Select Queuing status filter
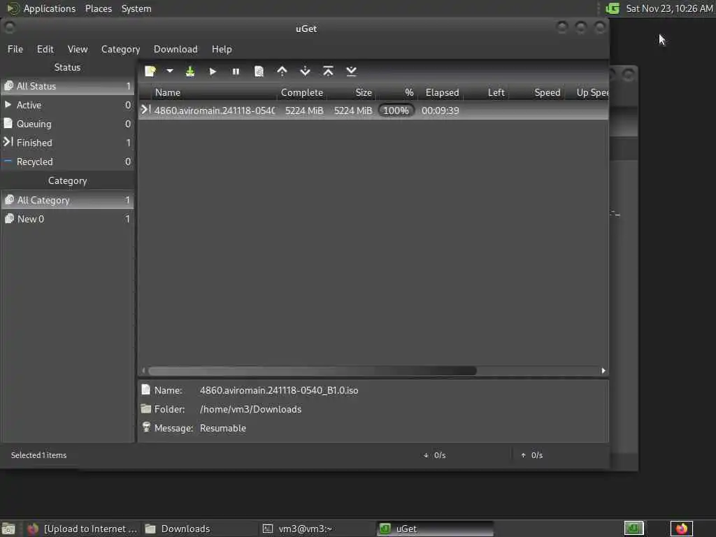Image resolution: width=716 pixels, height=537 pixels. (68, 124)
